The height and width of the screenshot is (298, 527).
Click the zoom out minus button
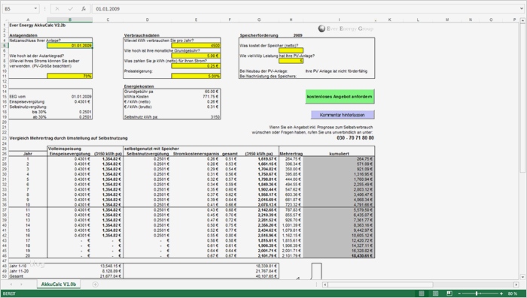459,293
